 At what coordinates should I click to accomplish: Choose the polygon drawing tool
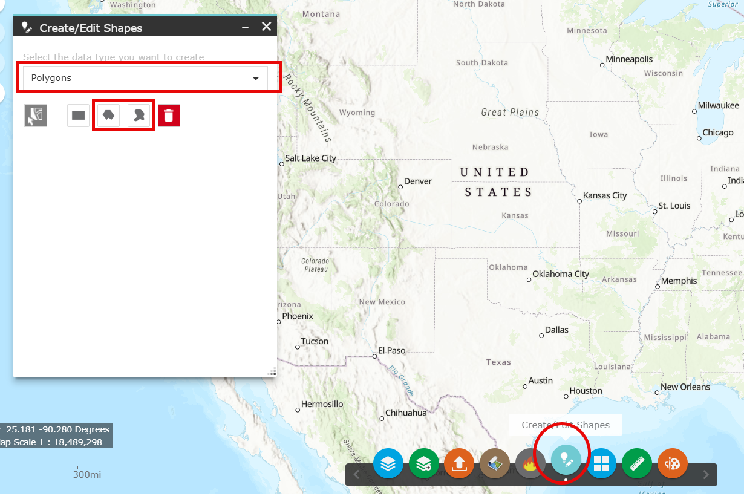pyautogui.click(x=109, y=115)
